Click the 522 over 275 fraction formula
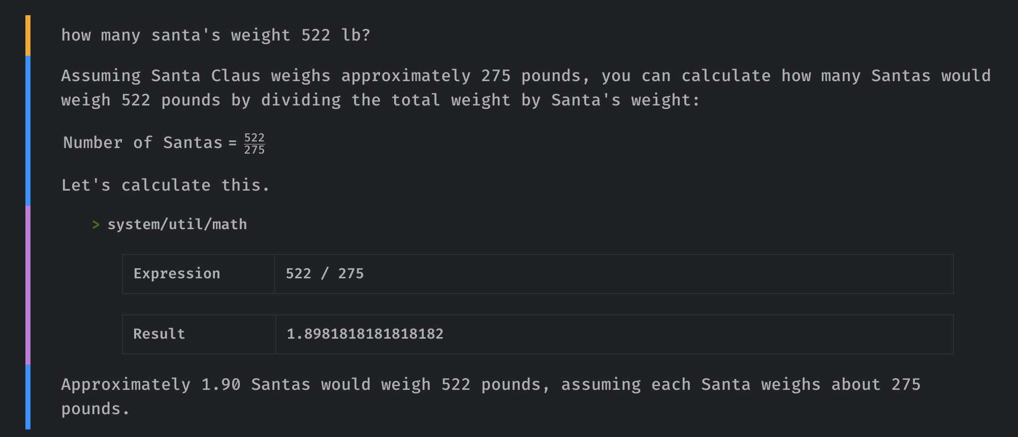 tap(254, 143)
